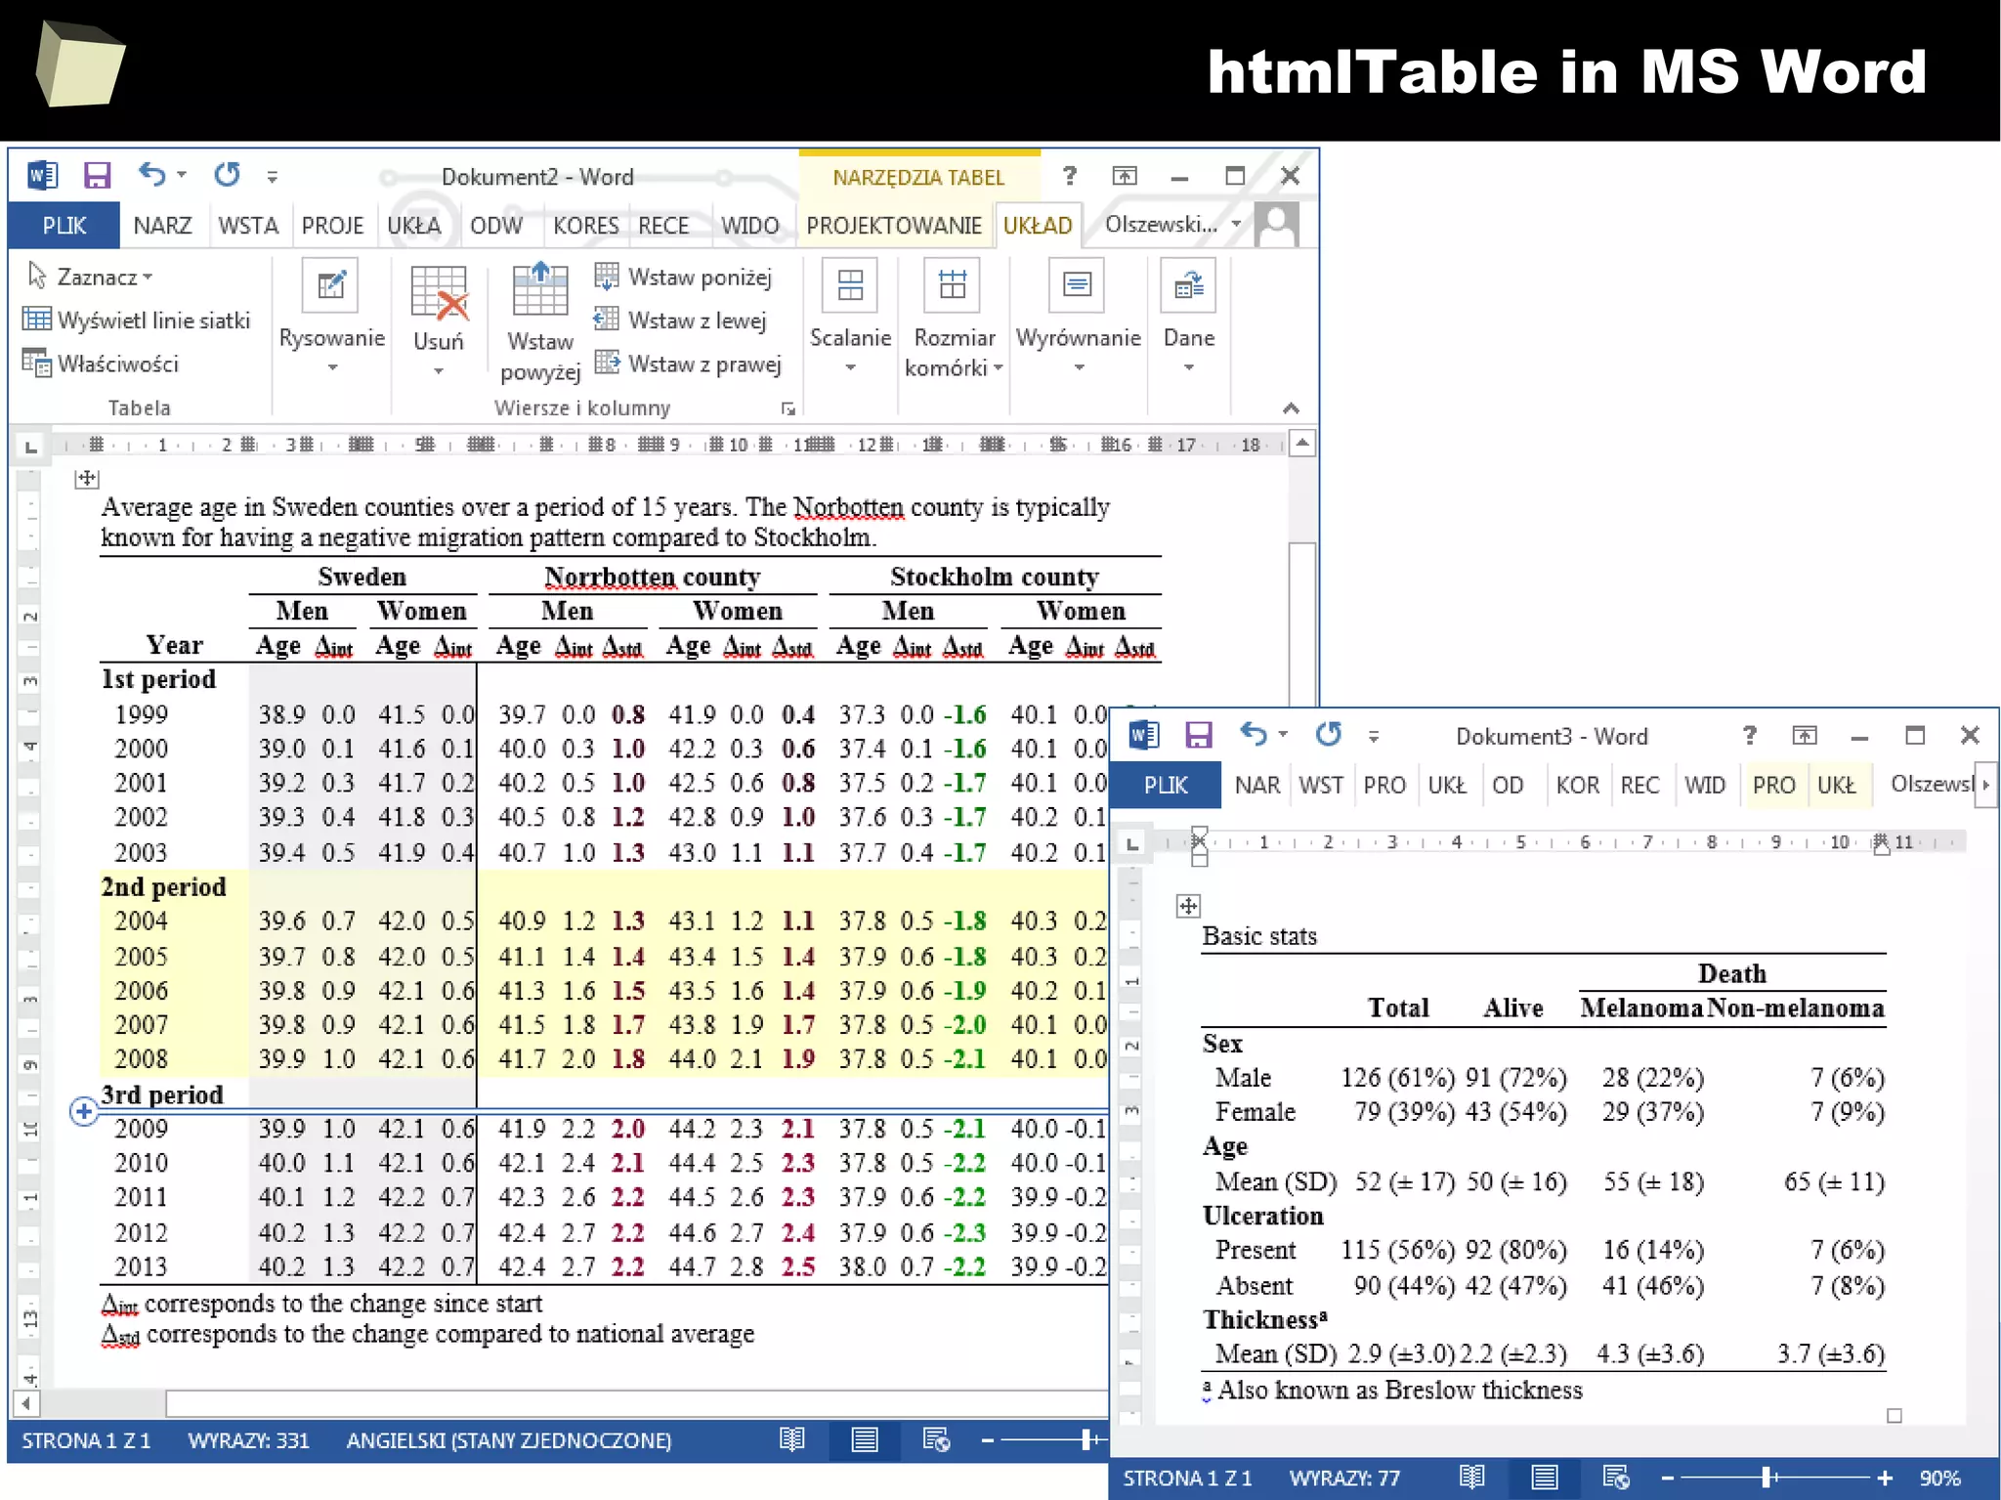Click the Save icon in Dokument3 window
Image resolution: width=2001 pixels, height=1500 pixels.
pos(1199,735)
